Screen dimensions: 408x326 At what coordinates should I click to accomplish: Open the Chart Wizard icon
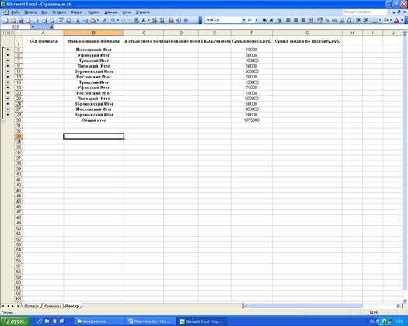171,20
